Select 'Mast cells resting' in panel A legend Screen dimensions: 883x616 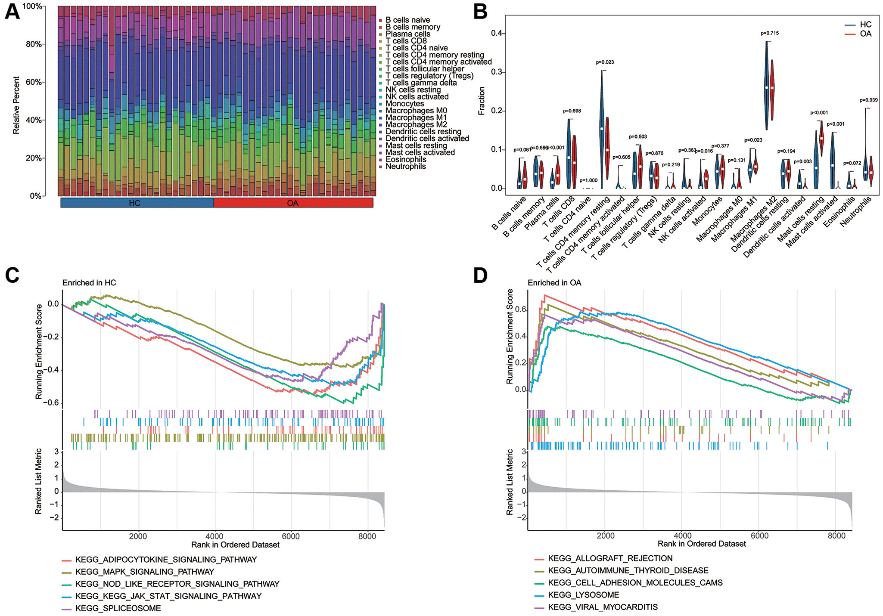[x=413, y=145]
